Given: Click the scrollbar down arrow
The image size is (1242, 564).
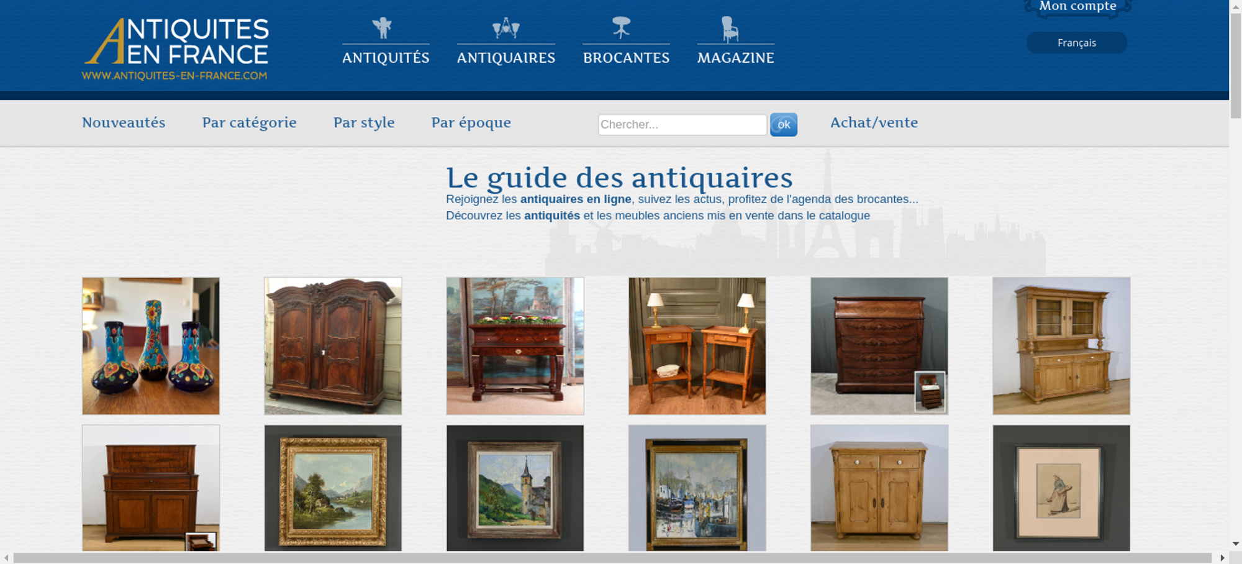Looking at the screenshot, I should click(1236, 544).
